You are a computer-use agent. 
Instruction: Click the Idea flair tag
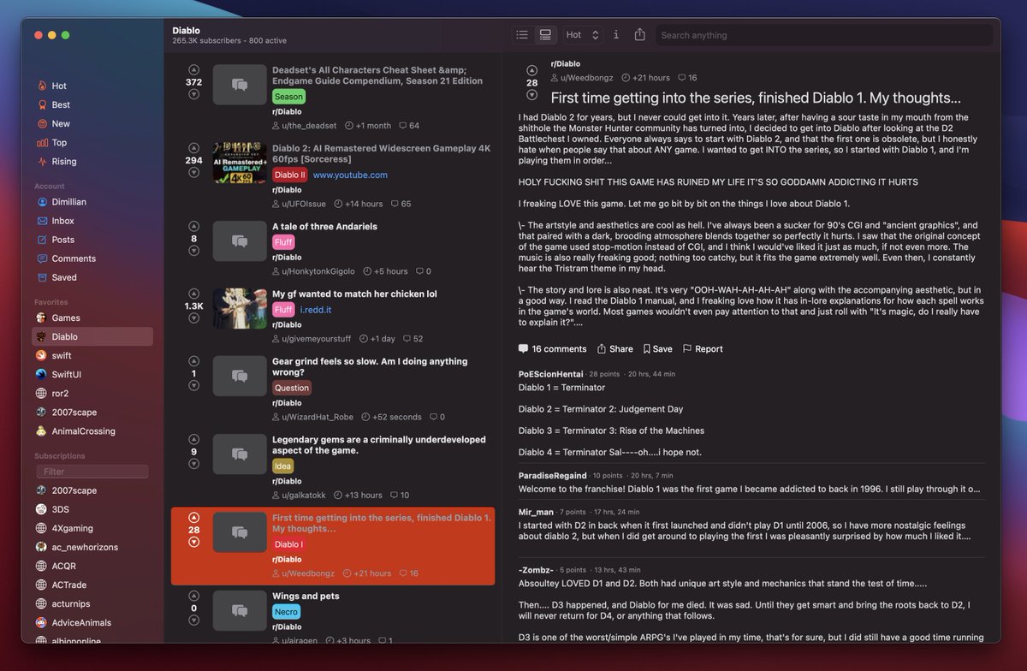(x=282, y=466)
